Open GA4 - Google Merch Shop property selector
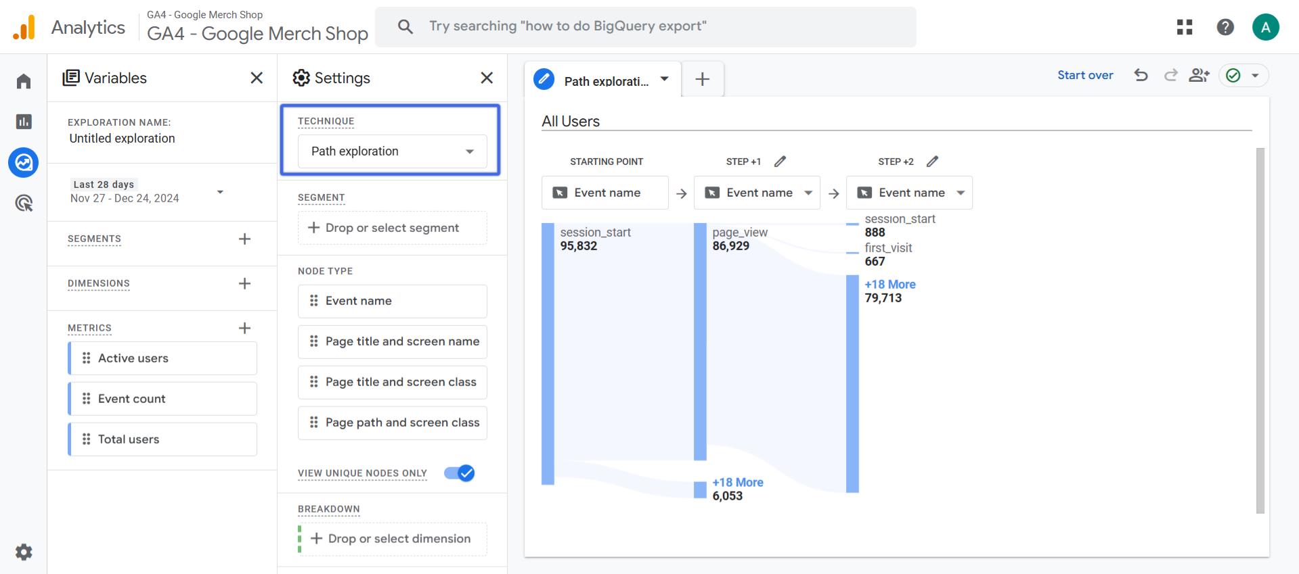Image resolution: width=1299 pixels, height=574 pixels. tap(257, 27)
